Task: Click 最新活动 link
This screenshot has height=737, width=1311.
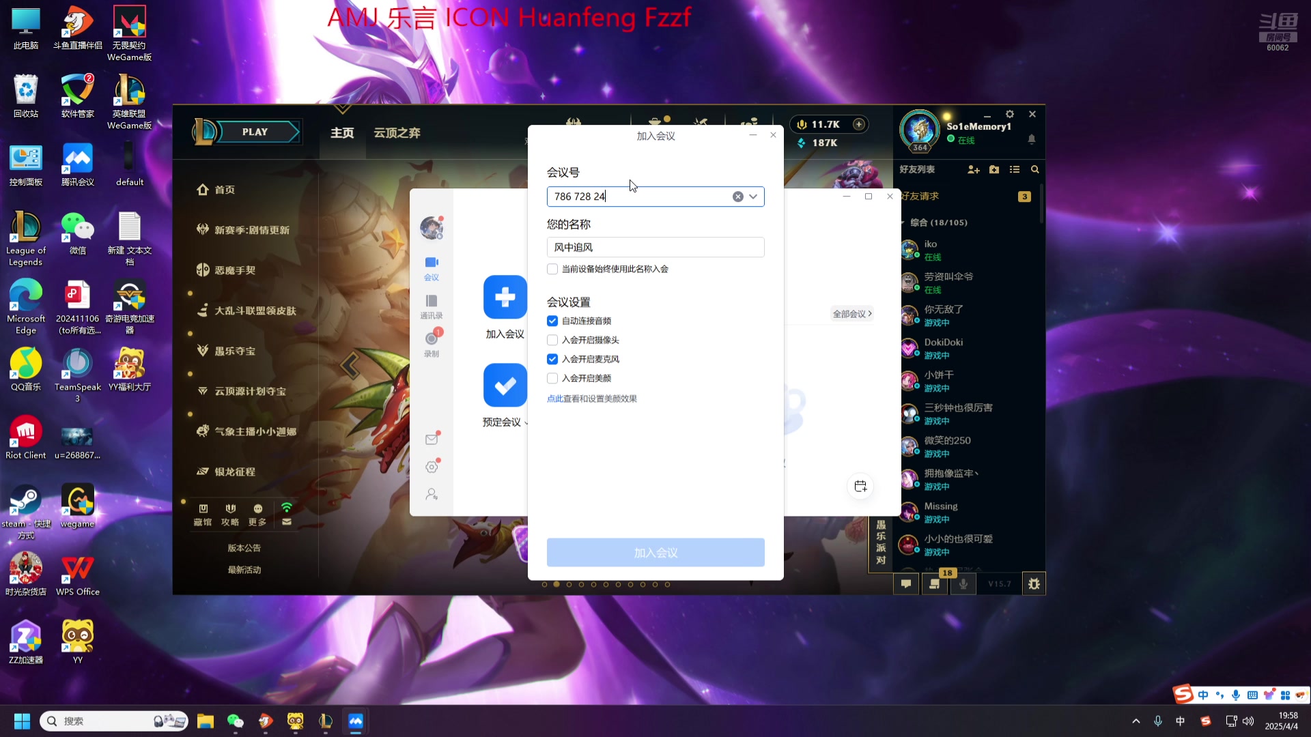Action: (244, 570)
